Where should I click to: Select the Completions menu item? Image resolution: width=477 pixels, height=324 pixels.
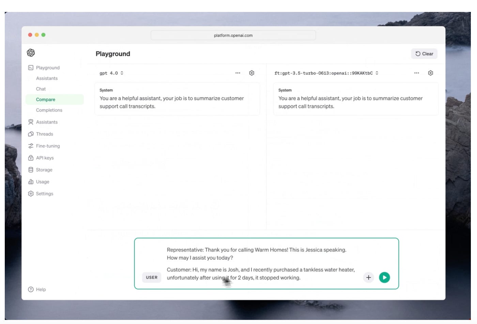pos(49,110)
